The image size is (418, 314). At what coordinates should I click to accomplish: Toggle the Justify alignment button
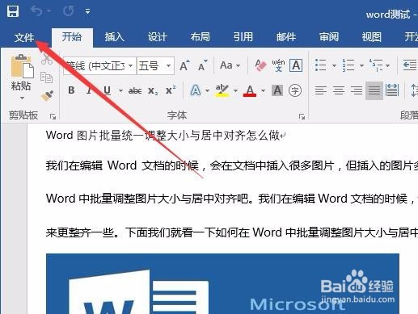(374, 90)
